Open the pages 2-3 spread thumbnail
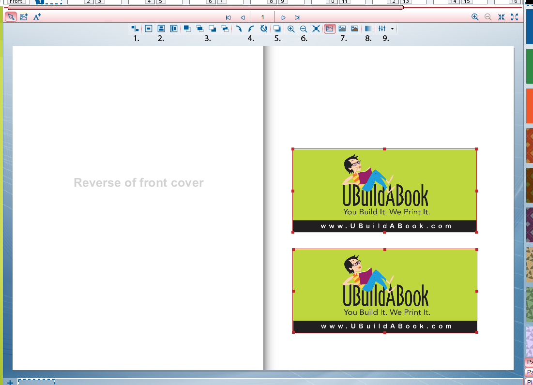 [94, 2]
